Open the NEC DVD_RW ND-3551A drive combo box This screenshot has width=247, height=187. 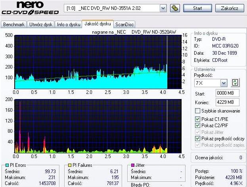pos(115,8)
